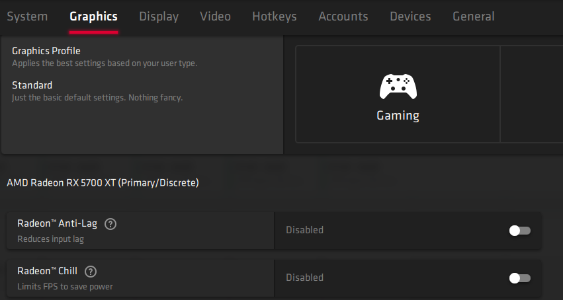Click the Radeon Anti-Lag label
The image size is (563, 300).
pyautogui.click(x=57, y=223)
